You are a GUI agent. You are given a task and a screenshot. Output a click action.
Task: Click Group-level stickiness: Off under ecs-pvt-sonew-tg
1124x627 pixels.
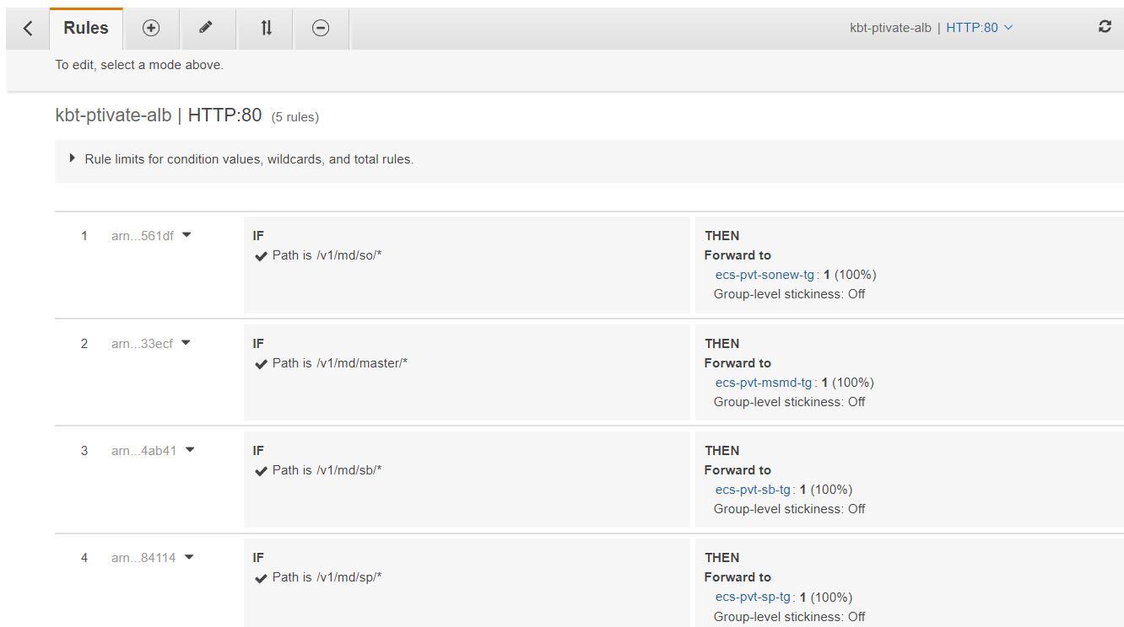789,294
